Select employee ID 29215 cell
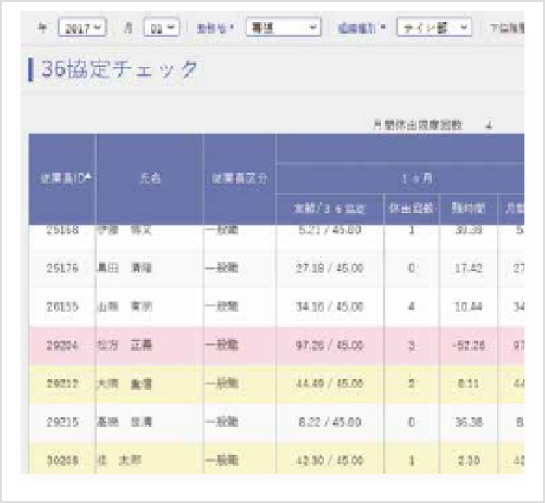 62,422
